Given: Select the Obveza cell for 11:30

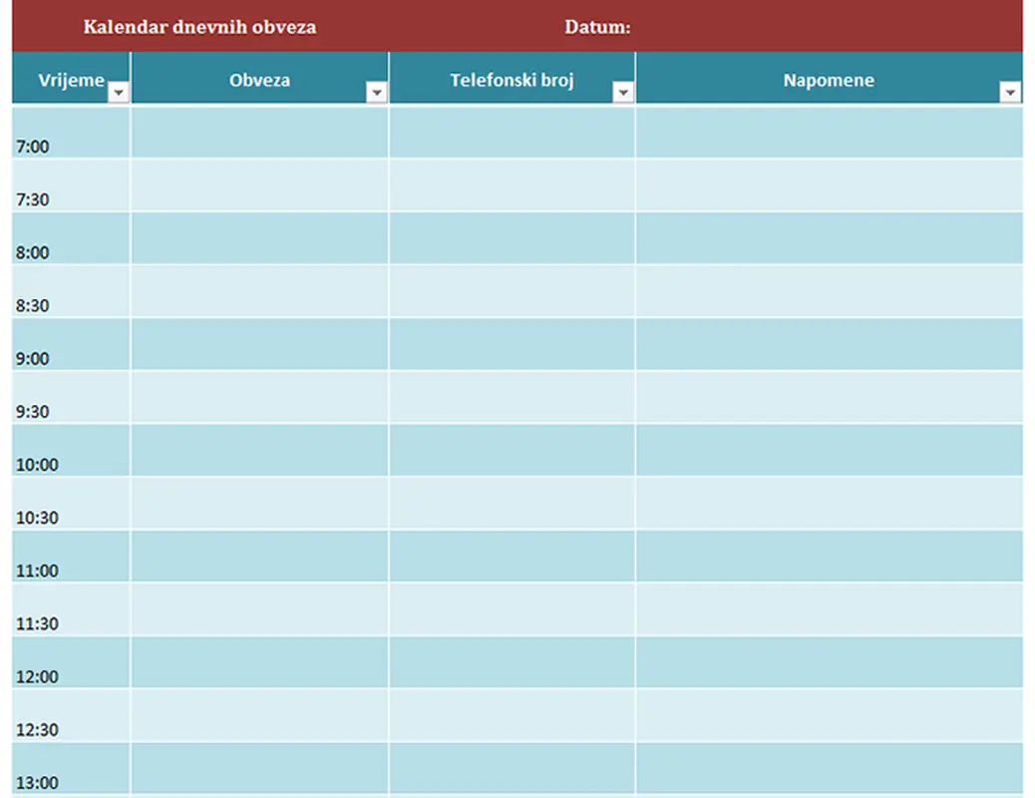Looking at the screenshot, I should 259,609.
